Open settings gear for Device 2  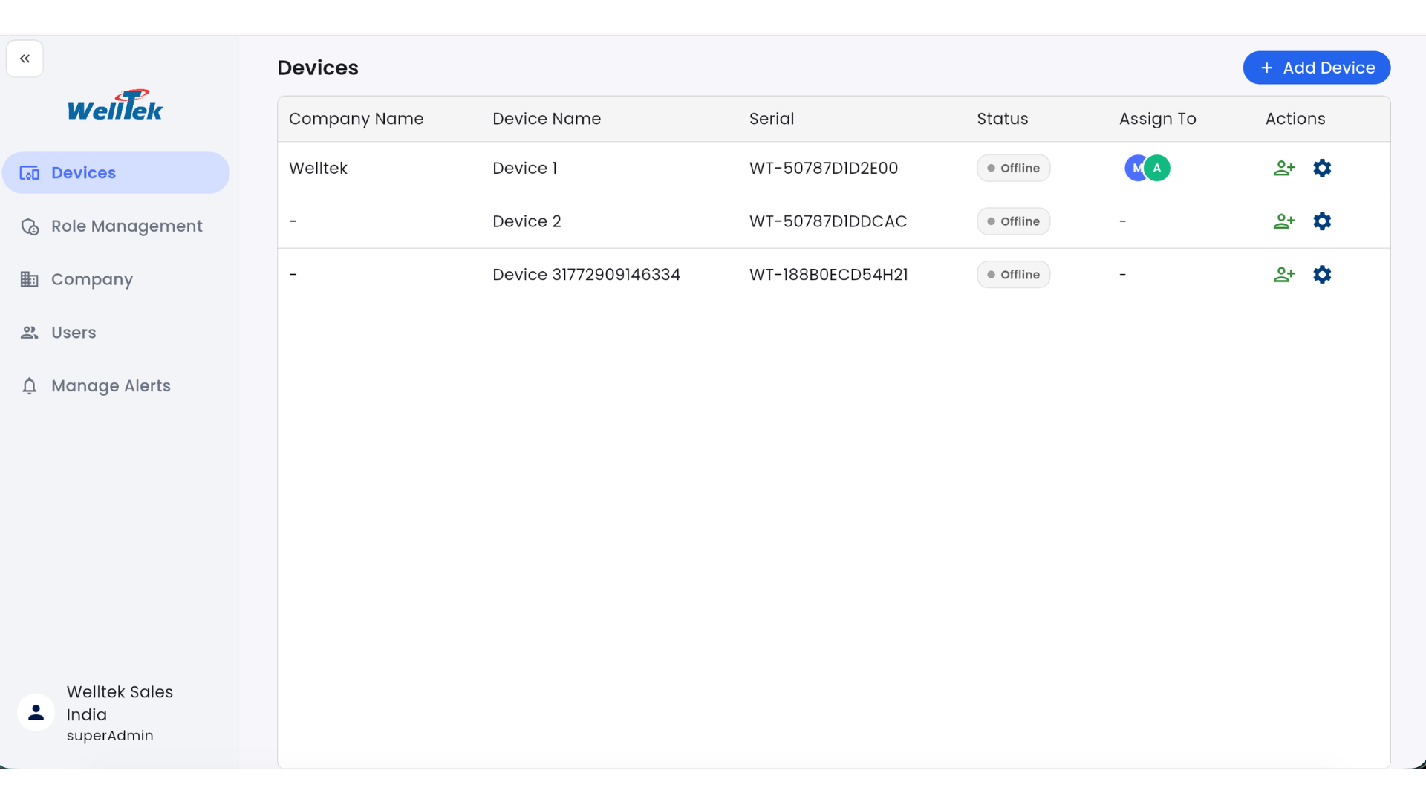coord(1322,221)
